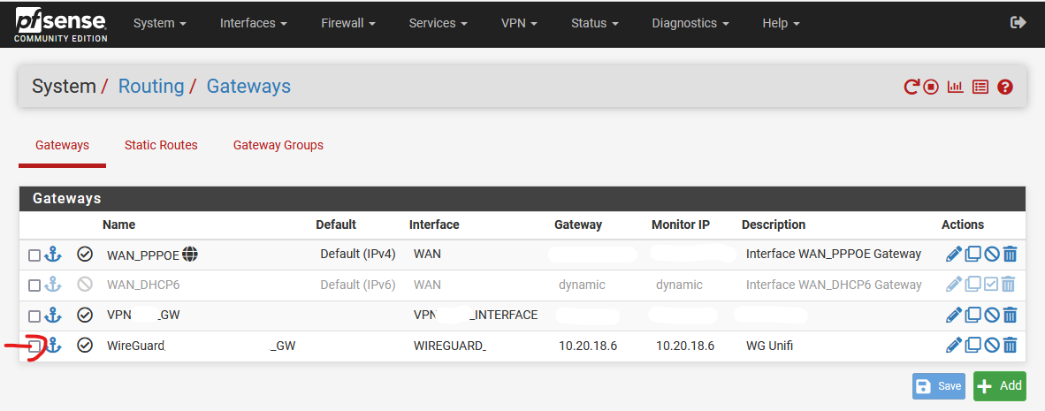Viewport: 1045px width, 411px height.
Task: Open the Gateway Groups tab
Action: [278, 145]
